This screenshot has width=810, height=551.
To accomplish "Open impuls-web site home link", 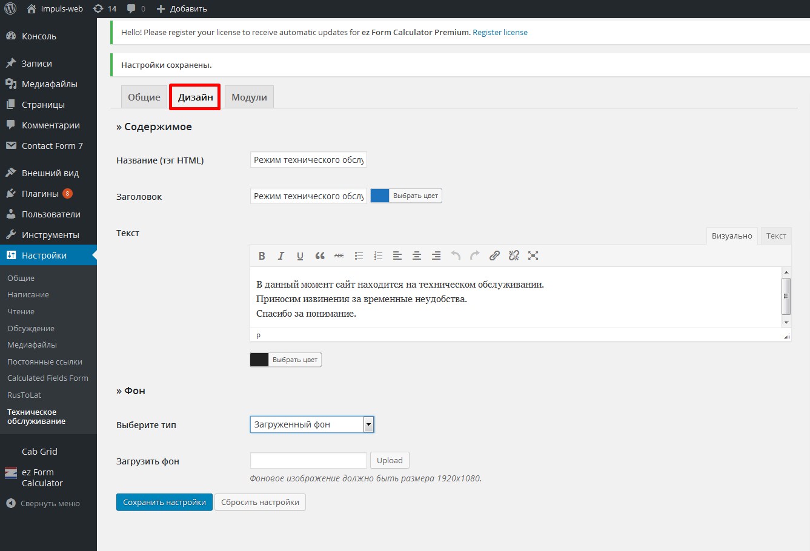I will (x=55, y=8).
